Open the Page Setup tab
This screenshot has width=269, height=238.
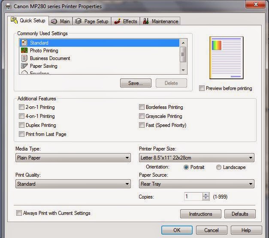(92, 21)
